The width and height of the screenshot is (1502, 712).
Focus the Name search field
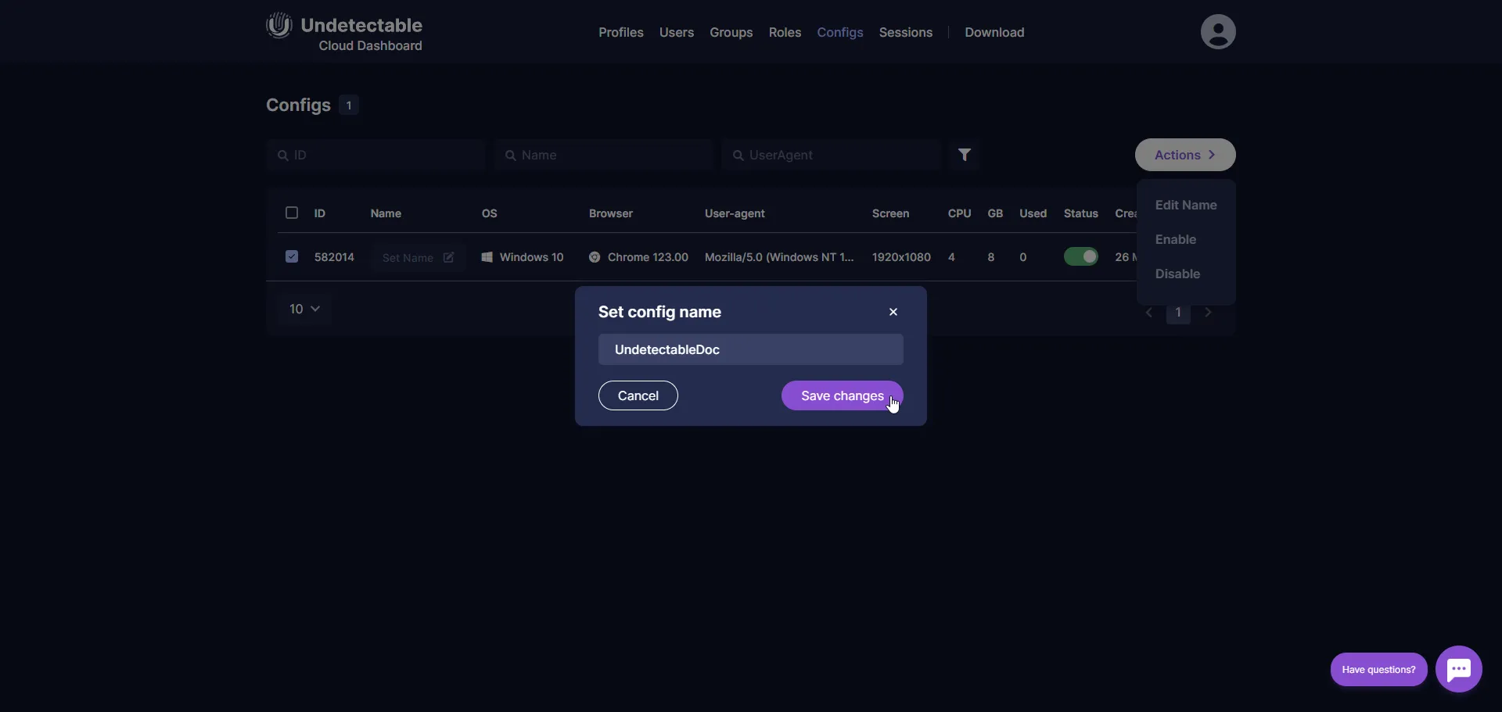tap(603, 155)
